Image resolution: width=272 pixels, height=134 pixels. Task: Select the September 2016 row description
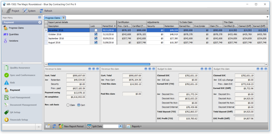(x=69, y=38)
